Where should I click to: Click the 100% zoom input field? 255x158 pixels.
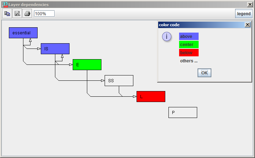[x=44, y=13]
